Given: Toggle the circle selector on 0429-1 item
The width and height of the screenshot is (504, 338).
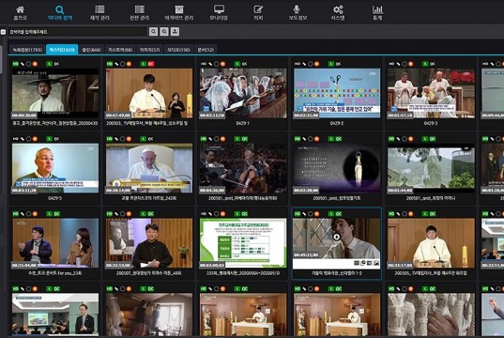Looking at the screenshot, I should pos(216,64).
